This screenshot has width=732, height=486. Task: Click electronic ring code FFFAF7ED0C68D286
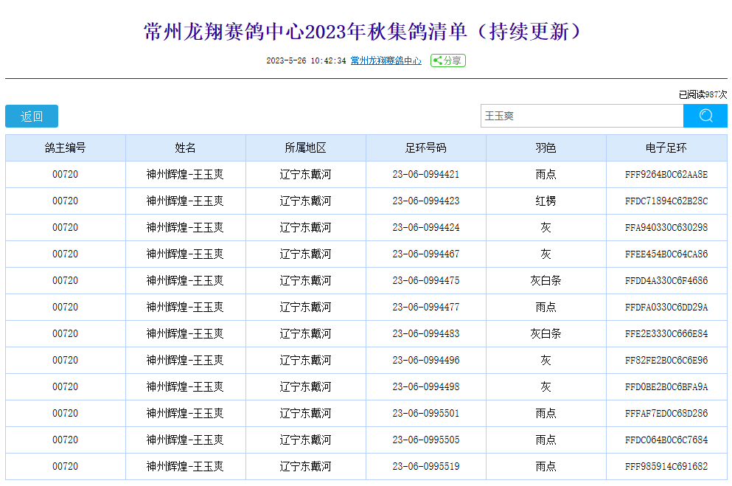666,414
